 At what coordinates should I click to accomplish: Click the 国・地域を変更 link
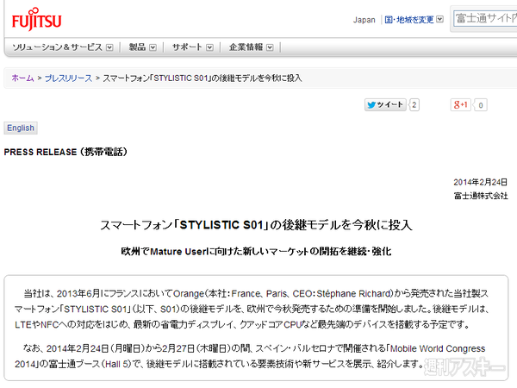(409, 20)
